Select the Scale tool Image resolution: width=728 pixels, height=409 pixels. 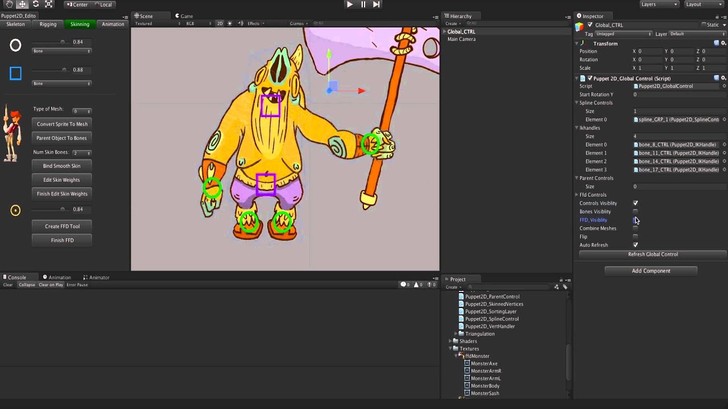[x=48, y=4]
